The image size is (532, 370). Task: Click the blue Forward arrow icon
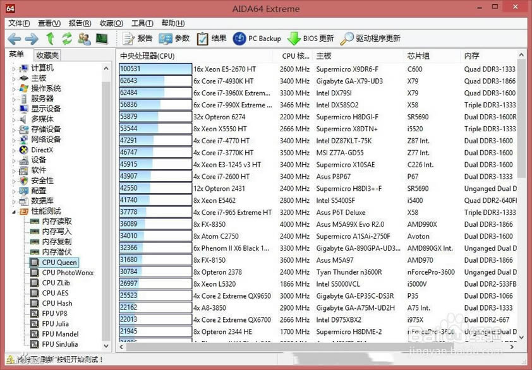(32, 39)
